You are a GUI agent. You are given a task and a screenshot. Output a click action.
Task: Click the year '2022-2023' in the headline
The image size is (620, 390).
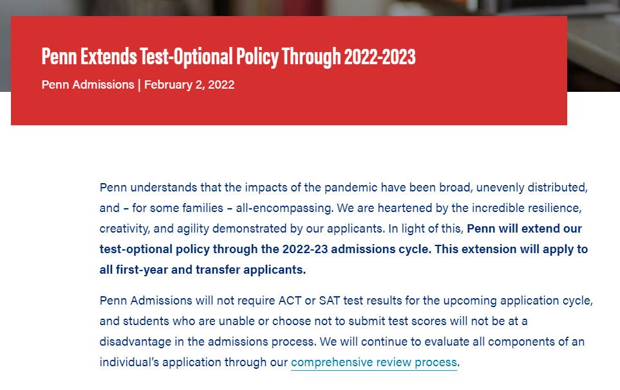point(380,57)
